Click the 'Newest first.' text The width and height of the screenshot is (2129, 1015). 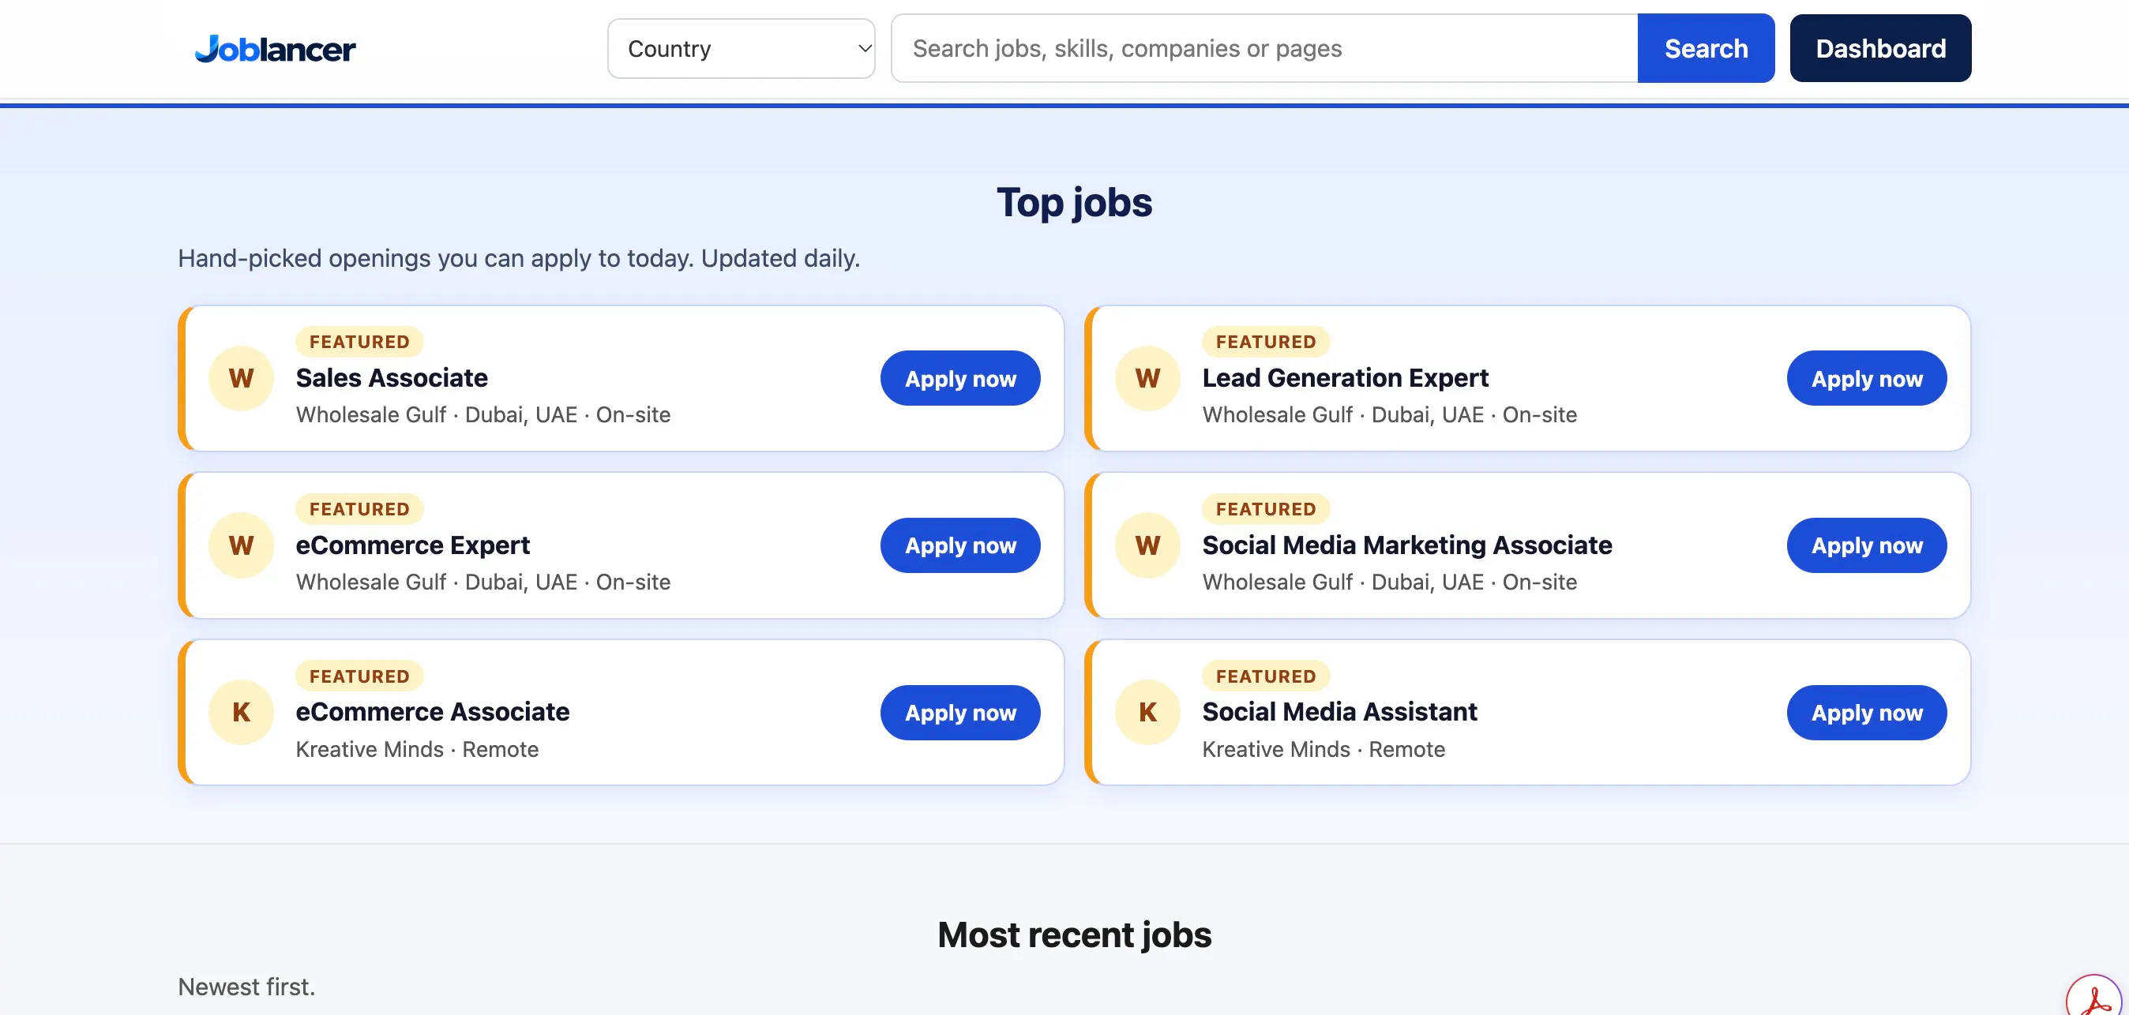[x=246, y=987]
